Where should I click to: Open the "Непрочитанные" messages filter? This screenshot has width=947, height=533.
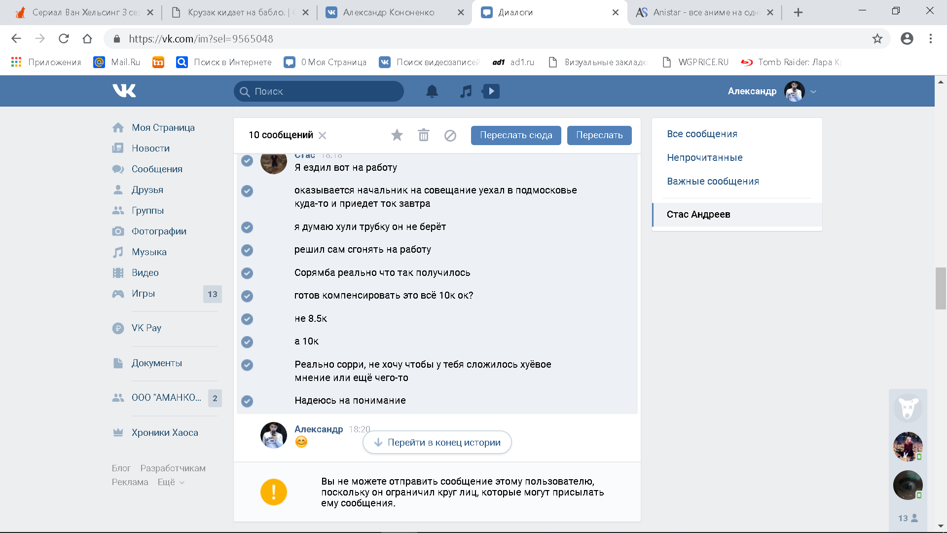[x=704, y=157]
